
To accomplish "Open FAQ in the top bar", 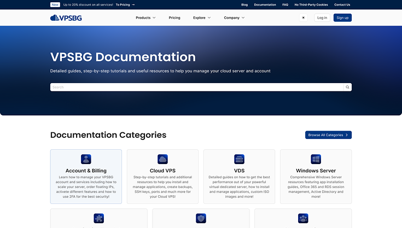I will pos(285,4).
